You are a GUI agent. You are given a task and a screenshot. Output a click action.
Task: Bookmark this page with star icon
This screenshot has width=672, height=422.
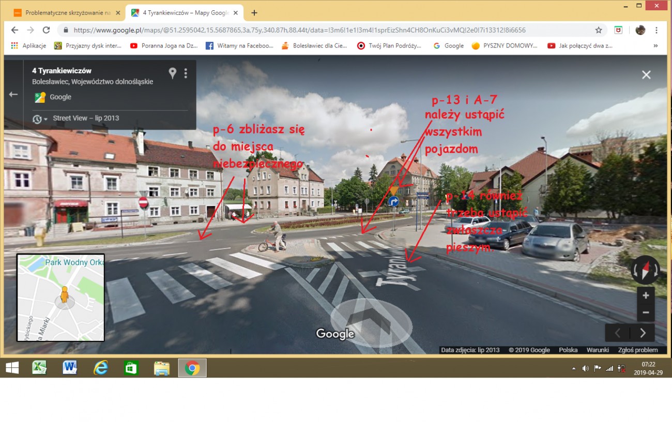(599, 30)
